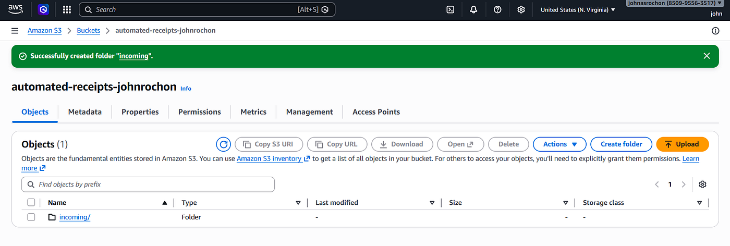Click the incoming link in success banner
The image size is (730, 246).
click(x=133, y=56)
